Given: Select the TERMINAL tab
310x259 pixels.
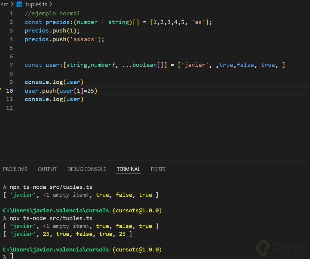Looking at the screenshot, I should tap(128, 169).
